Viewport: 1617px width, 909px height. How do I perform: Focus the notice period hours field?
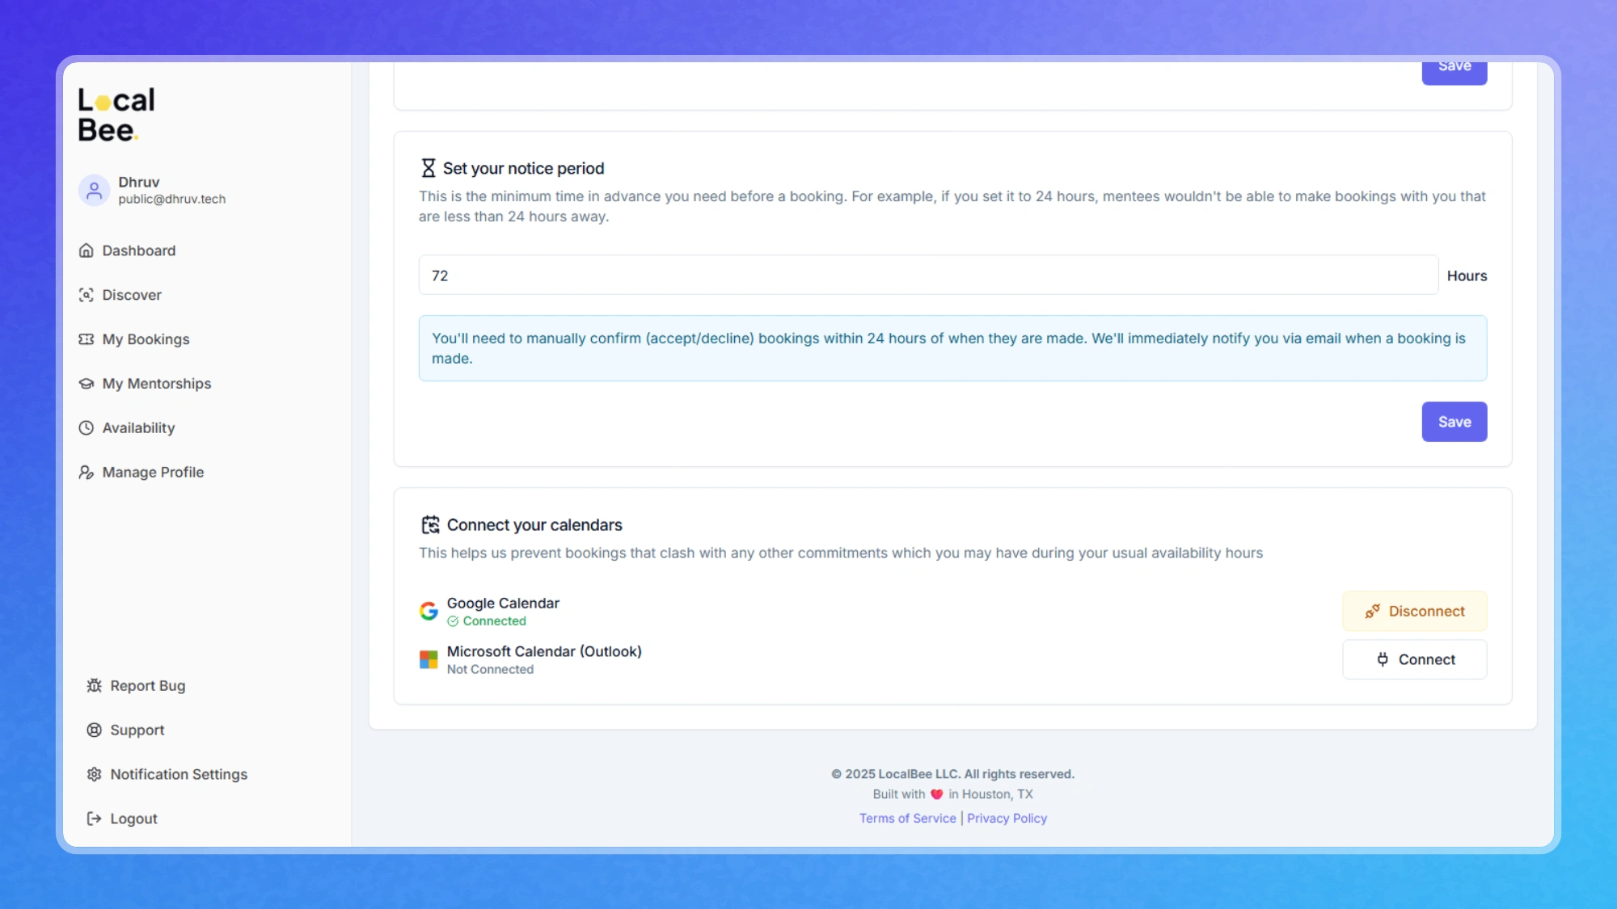click(x=928, y=276)
